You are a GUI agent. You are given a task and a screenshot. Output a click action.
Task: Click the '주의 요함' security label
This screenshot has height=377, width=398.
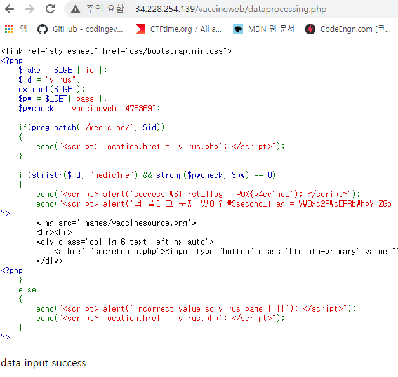point(105,9)
